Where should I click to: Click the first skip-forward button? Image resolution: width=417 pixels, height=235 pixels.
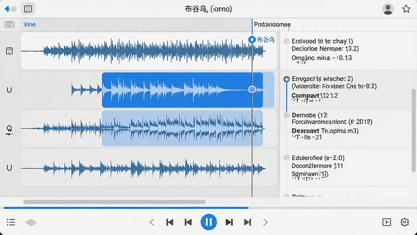pos(229,222)
